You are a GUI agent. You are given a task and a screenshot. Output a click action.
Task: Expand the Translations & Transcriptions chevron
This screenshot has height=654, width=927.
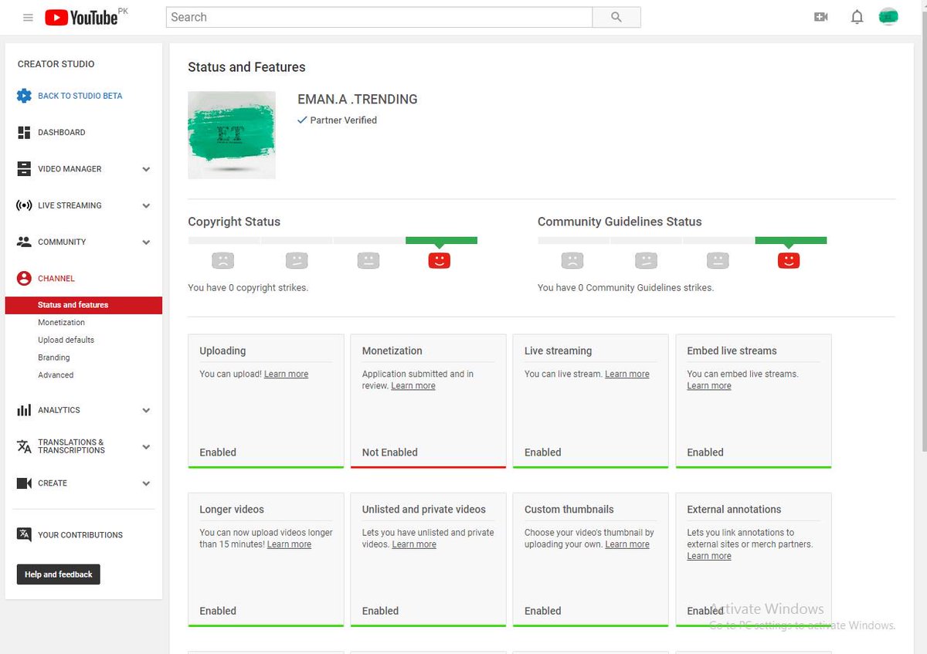coord(146,447)
